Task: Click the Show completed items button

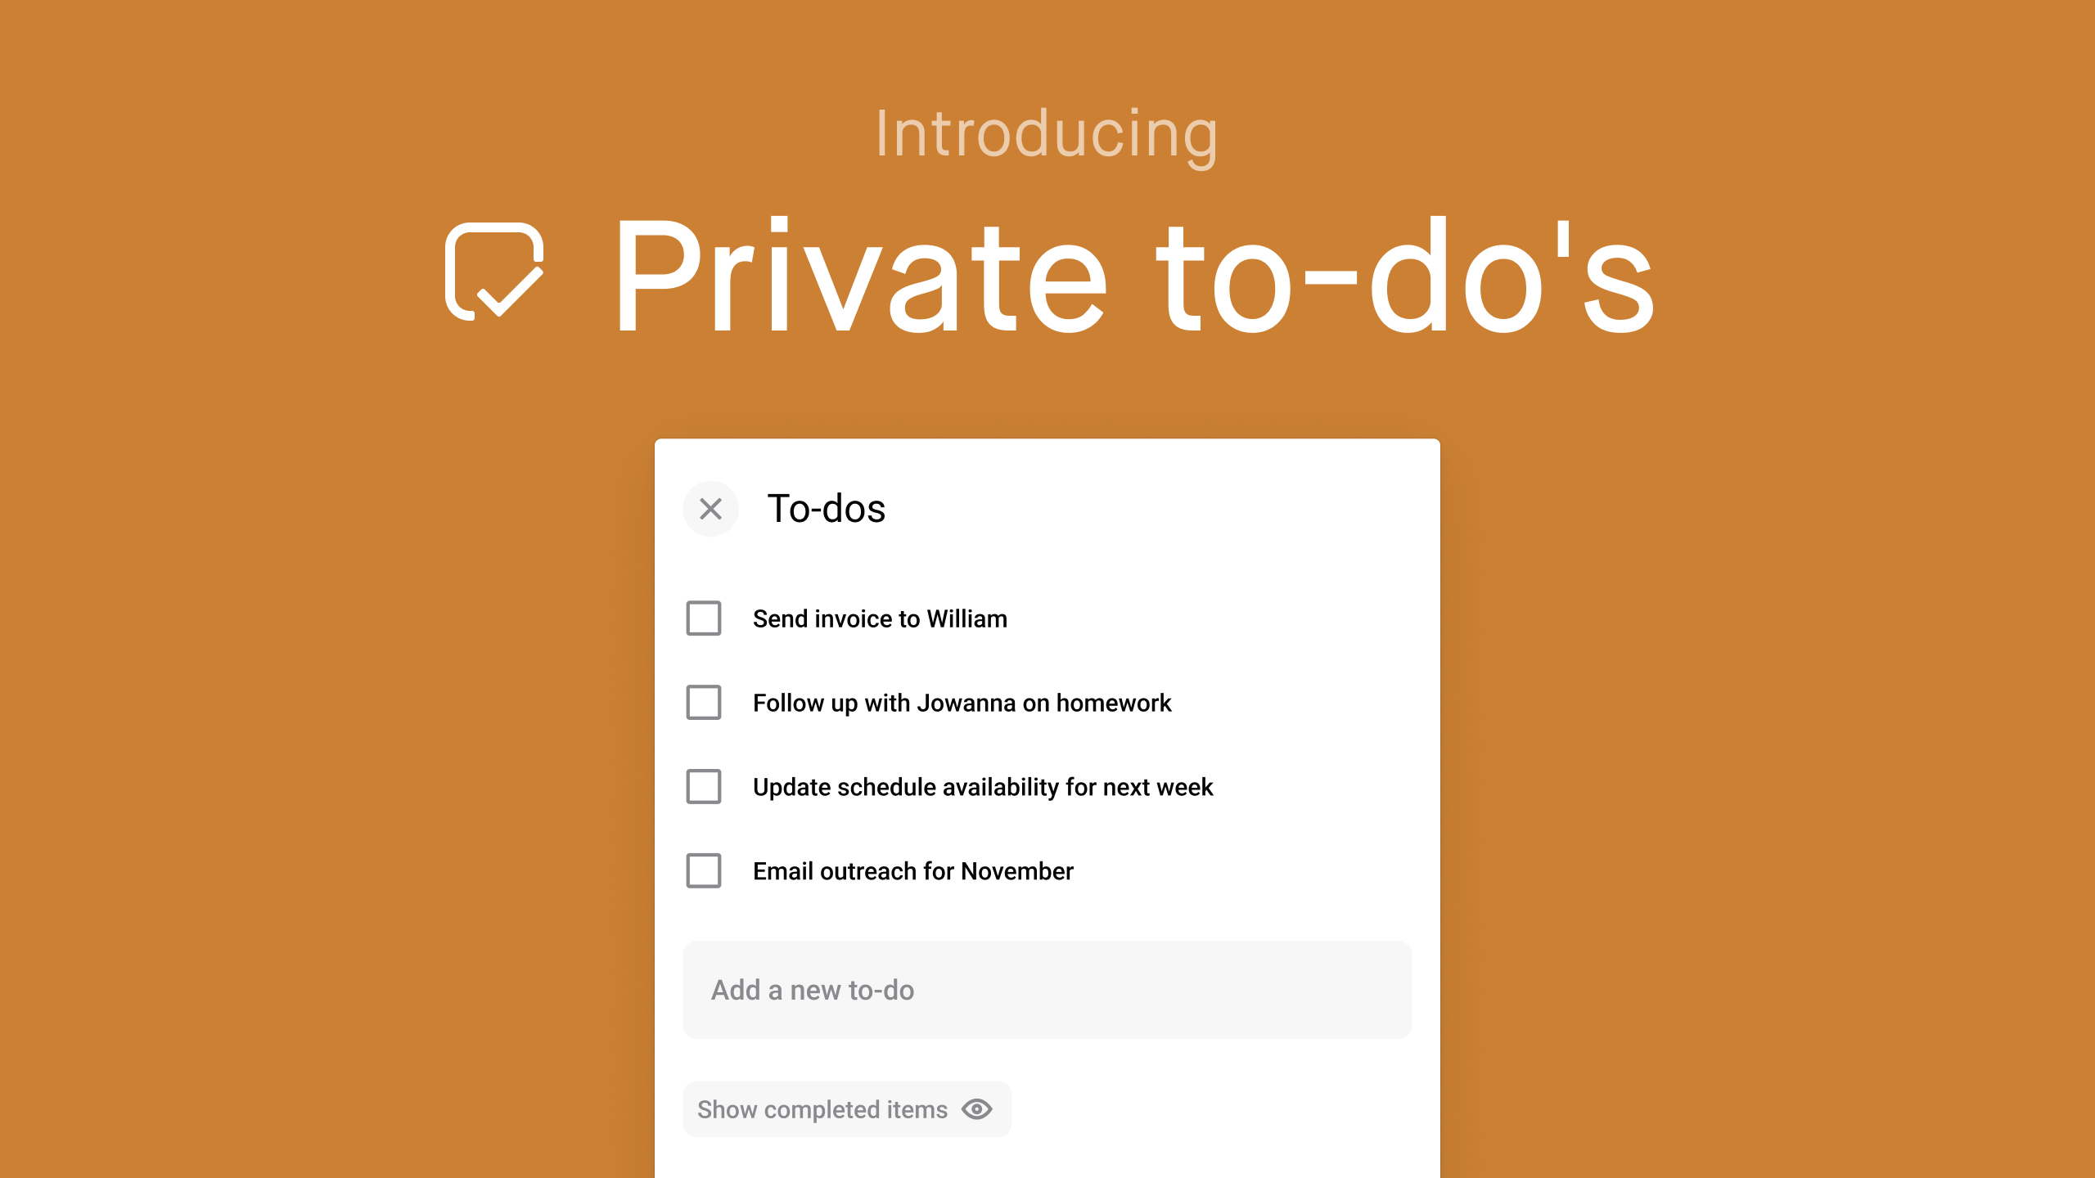Action: click(846, 1108)
